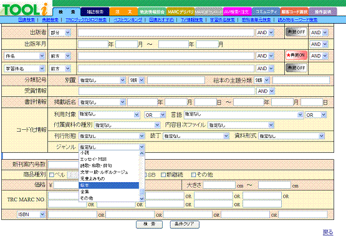Toggle 典拠 OFF button in 出版者 row
The width and height of the screenshot is (346, 238).
296,32
